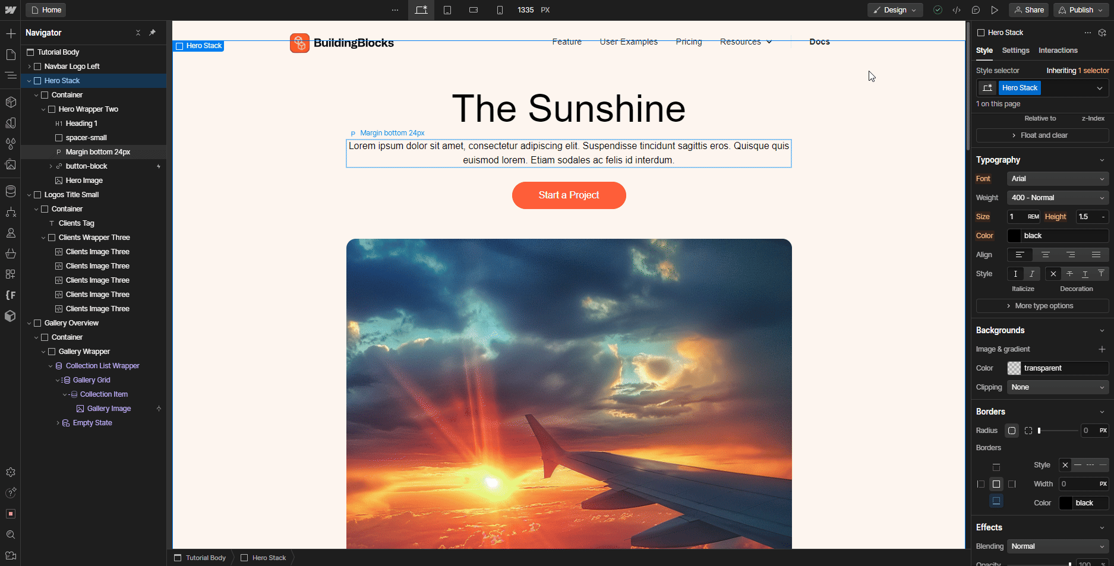Open the CMS Collections panel

coord(11,191)
